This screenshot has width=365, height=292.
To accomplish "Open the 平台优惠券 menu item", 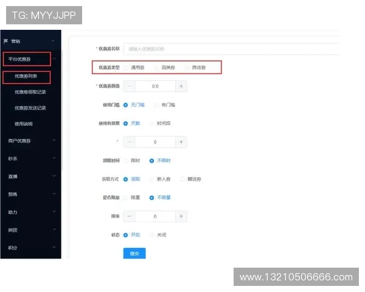I will click(x=19, y=59).
